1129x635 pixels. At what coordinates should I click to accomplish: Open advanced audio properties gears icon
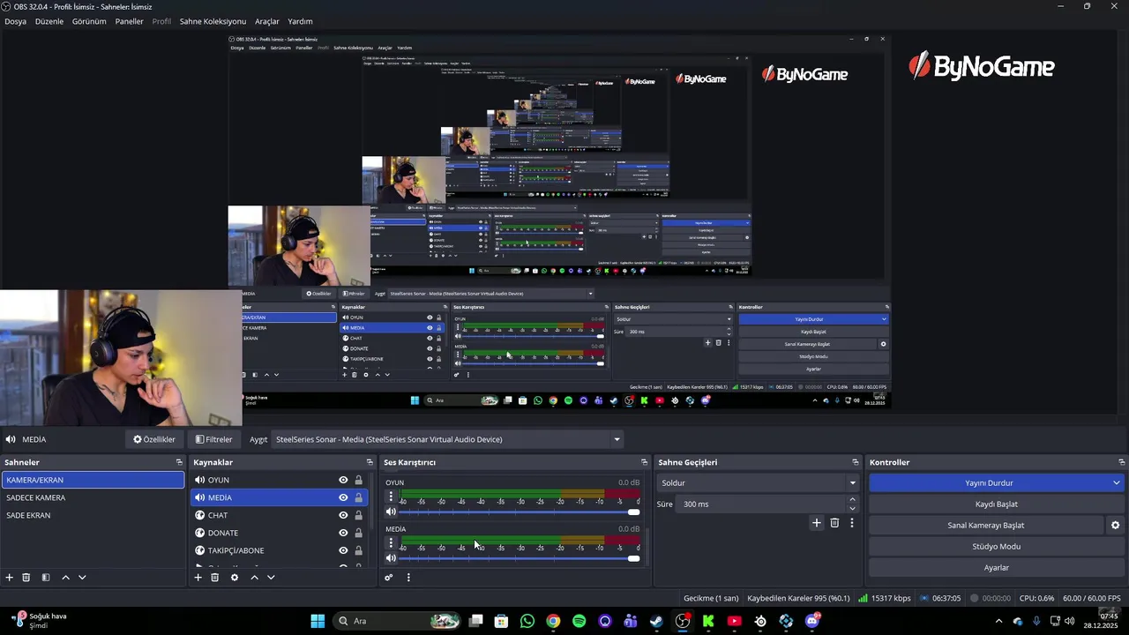pyautogui.click(x=388, y=578)
